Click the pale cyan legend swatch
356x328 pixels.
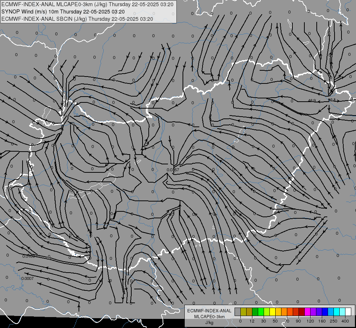(x=343, y=312)
